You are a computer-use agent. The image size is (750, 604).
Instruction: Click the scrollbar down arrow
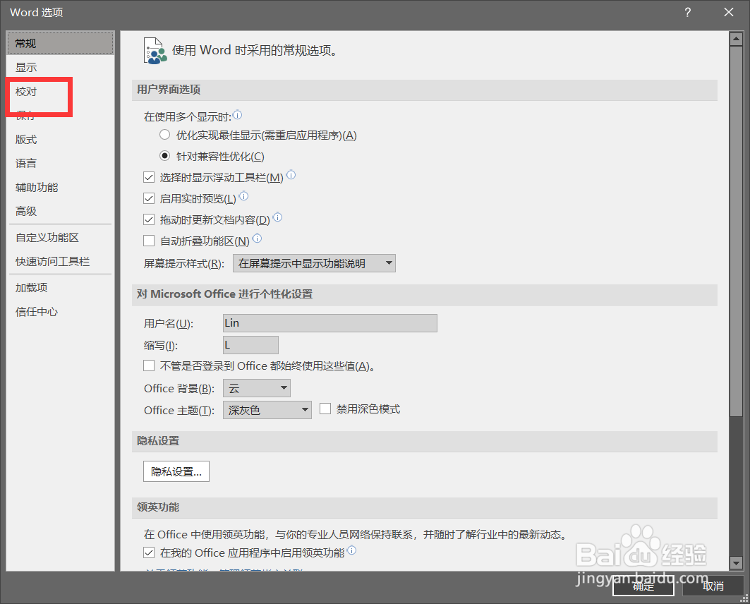pos(736,563)
